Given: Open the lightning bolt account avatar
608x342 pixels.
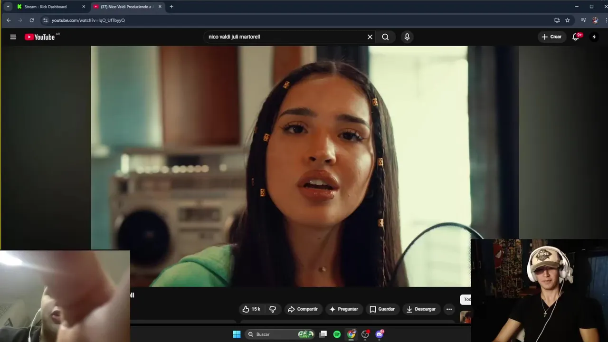Looking at the screenshot, I should pyautogui.click(x=594, y=37).
